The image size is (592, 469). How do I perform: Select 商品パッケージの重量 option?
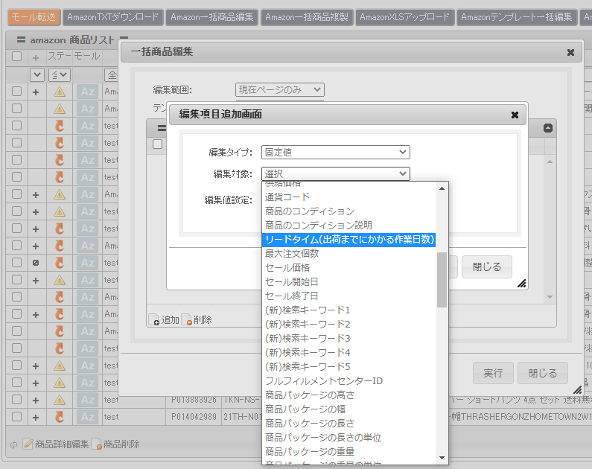[x=348, y=452]
